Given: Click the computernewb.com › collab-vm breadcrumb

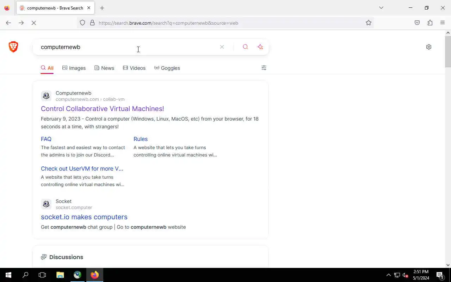Looking at the screenshot, I should [90, 99].
